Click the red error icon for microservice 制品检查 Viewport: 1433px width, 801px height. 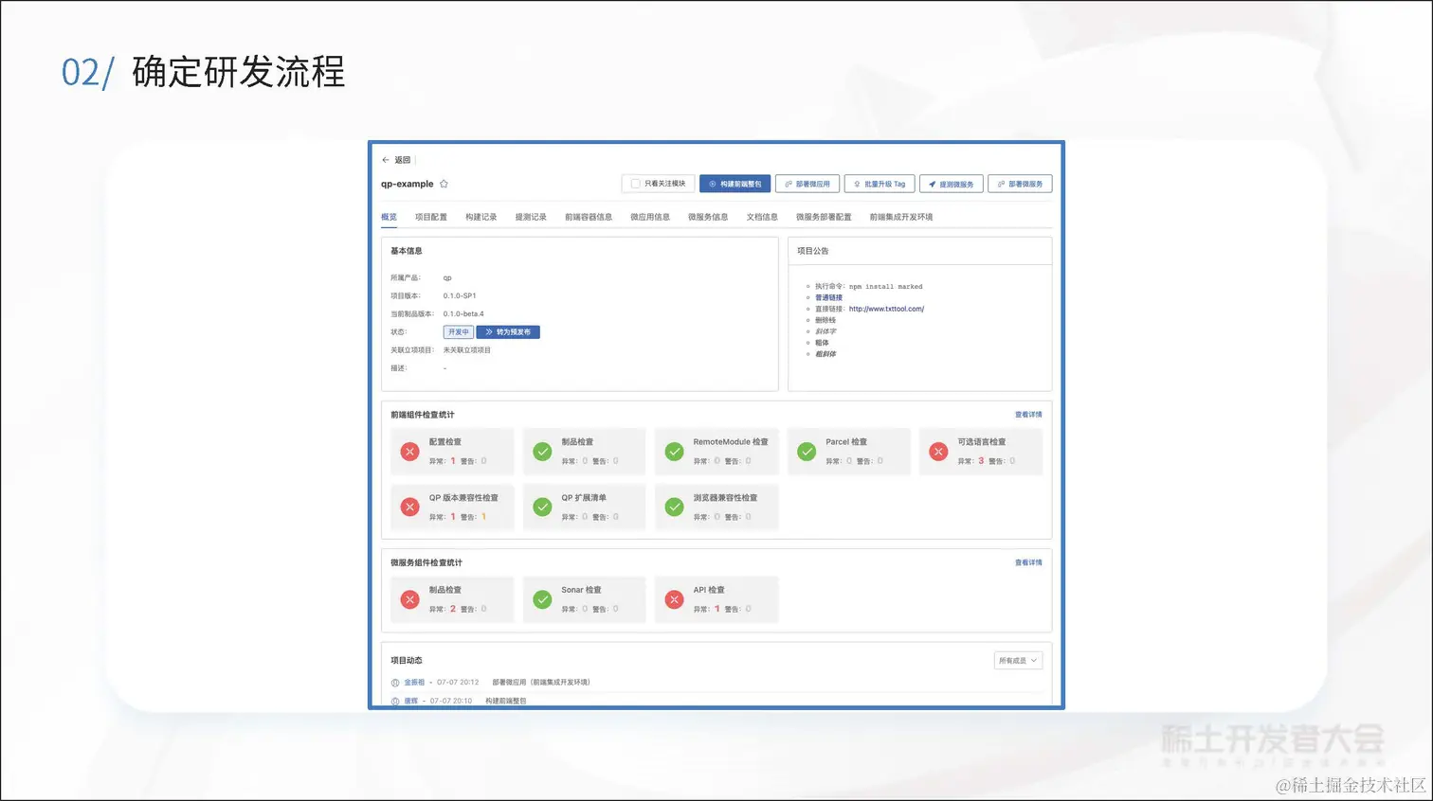point(409,599)
